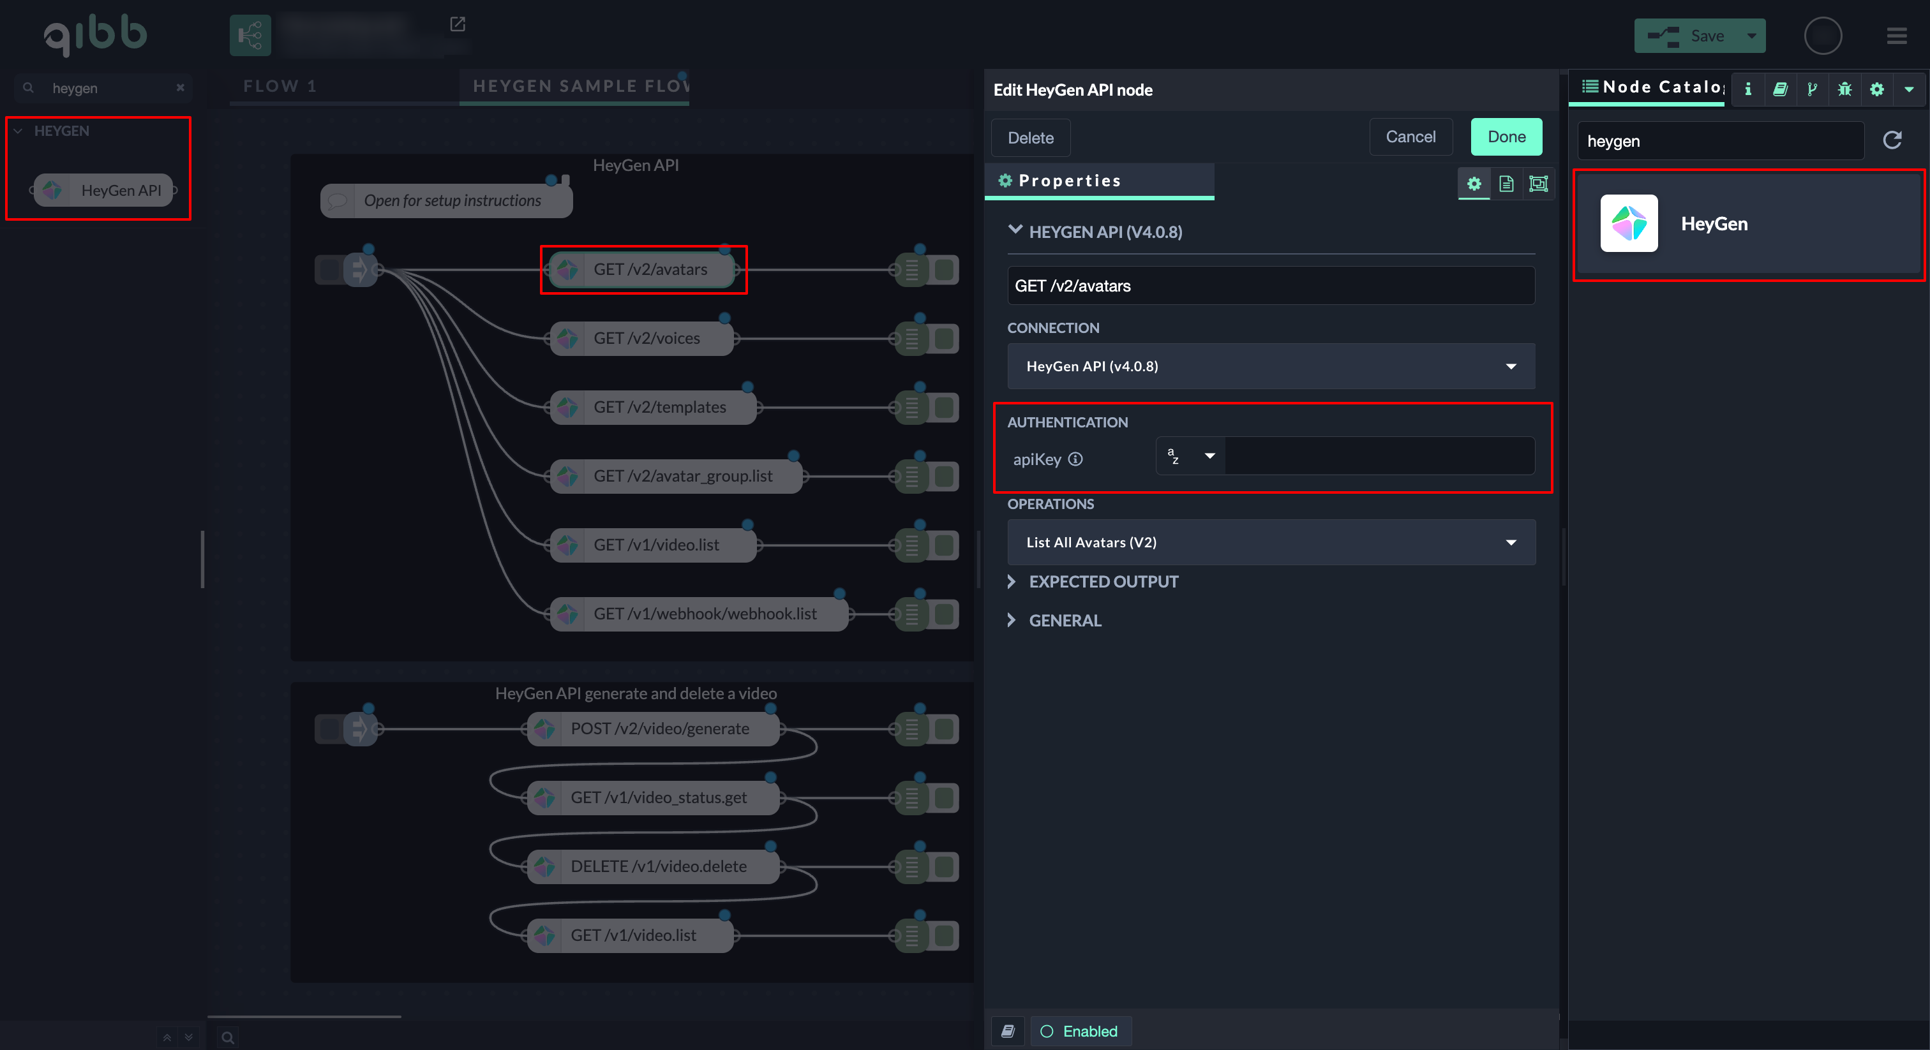This screenshot has height=1050, width=1930.
Task: Click the Done button
Action: [x=1506, y=137]
